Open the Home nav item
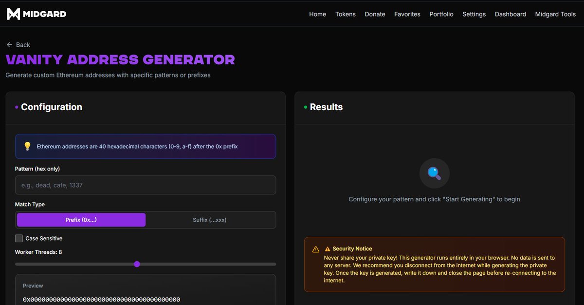The height and width of the screenshot is (305, 584). pyautogui.click(x=318, y=14)
